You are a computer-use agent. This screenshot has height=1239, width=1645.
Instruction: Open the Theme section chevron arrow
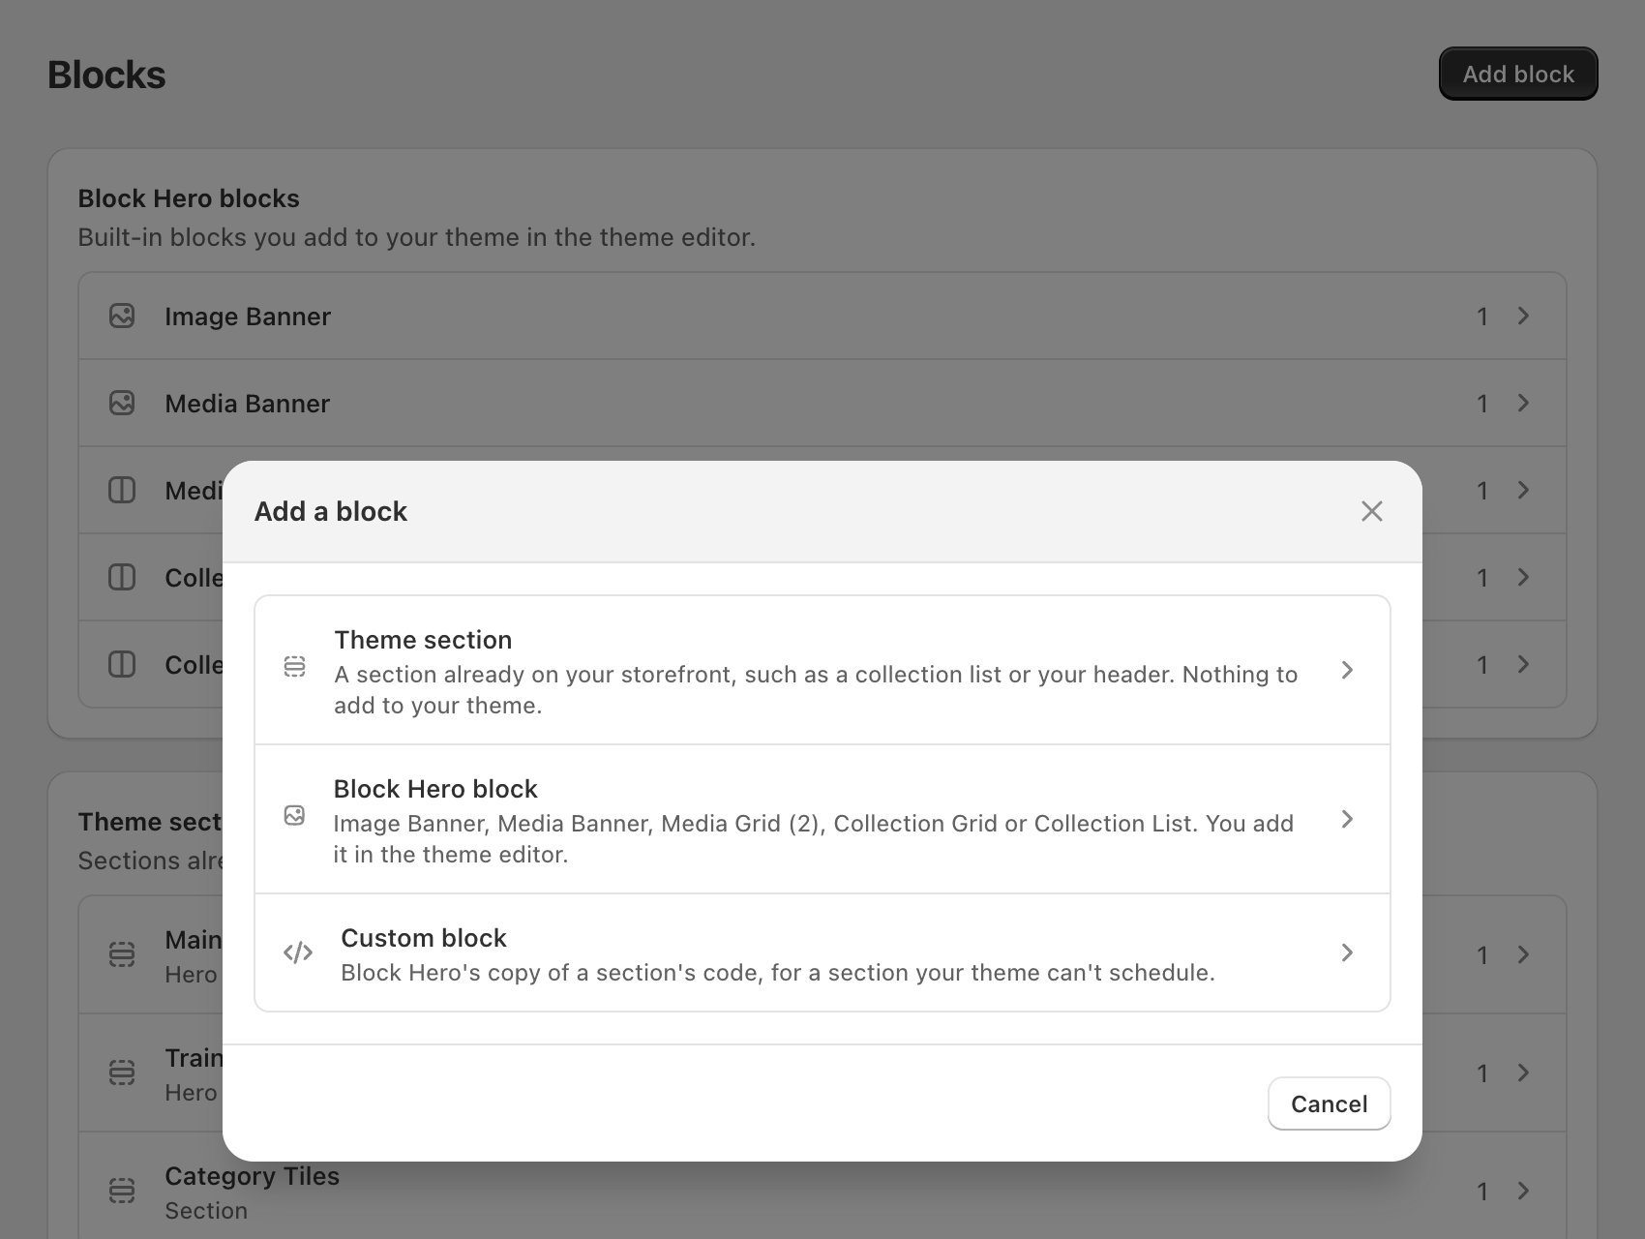click(1347, 670)
